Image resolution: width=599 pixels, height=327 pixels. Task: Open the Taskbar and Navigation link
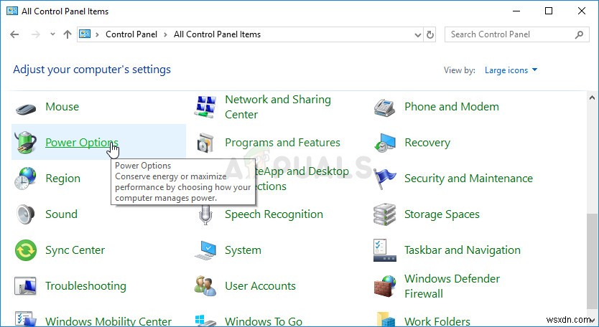(x=462, y=250)
